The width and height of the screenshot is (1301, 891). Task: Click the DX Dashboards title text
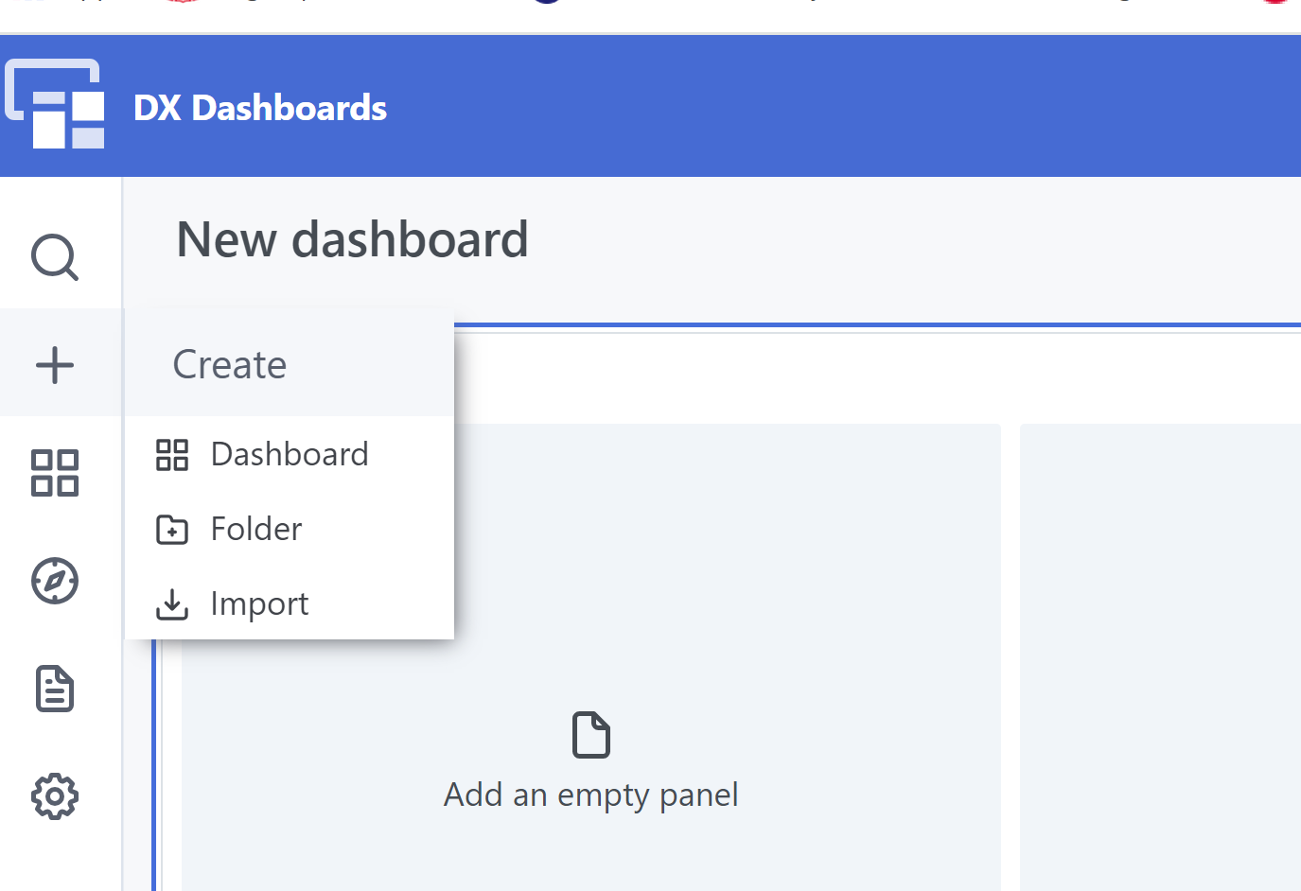click(260, 108)
